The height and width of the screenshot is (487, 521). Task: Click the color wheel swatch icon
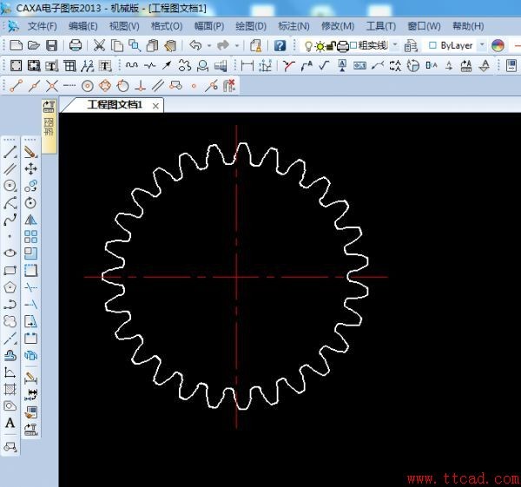point(498,45)
